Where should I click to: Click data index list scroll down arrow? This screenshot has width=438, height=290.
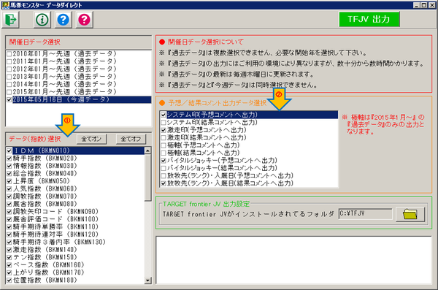[147, 281]
